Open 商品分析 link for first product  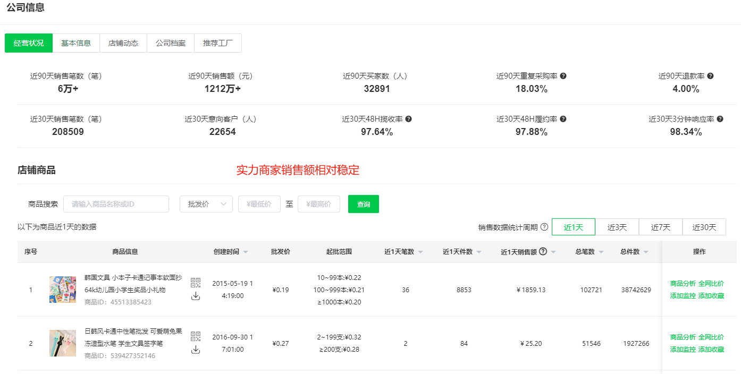point(683,284)
